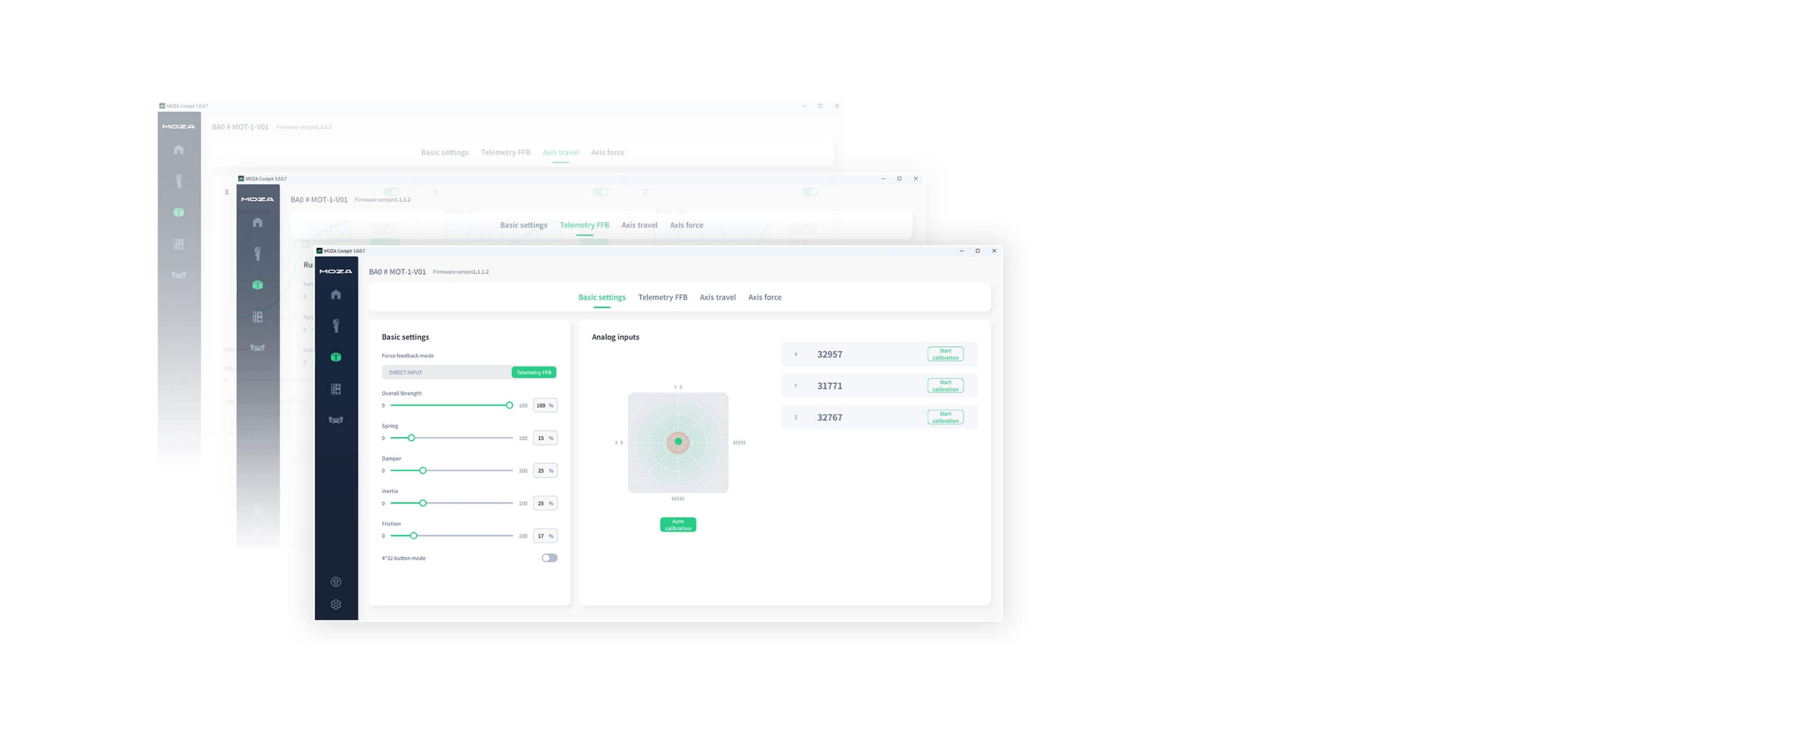
Task: Click the Overall Strength slider handle
Action: click(509, 405)
